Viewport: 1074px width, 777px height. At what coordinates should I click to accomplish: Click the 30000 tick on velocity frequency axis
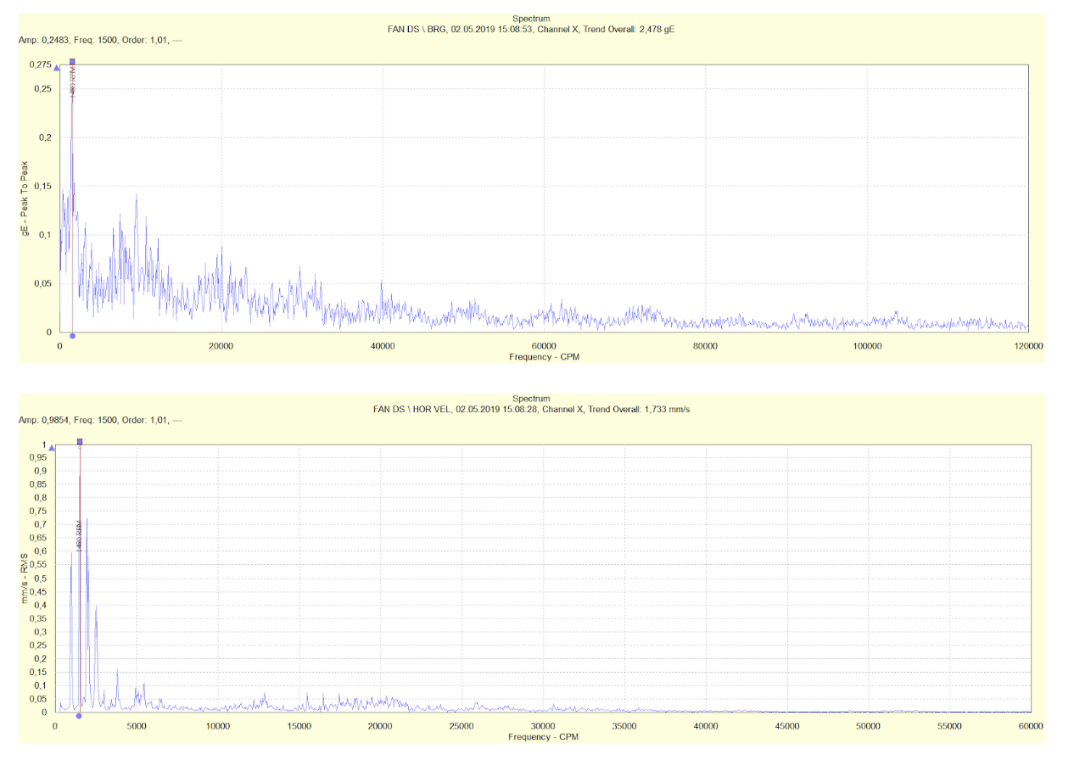pyautogui.click(x=543, y=726)
